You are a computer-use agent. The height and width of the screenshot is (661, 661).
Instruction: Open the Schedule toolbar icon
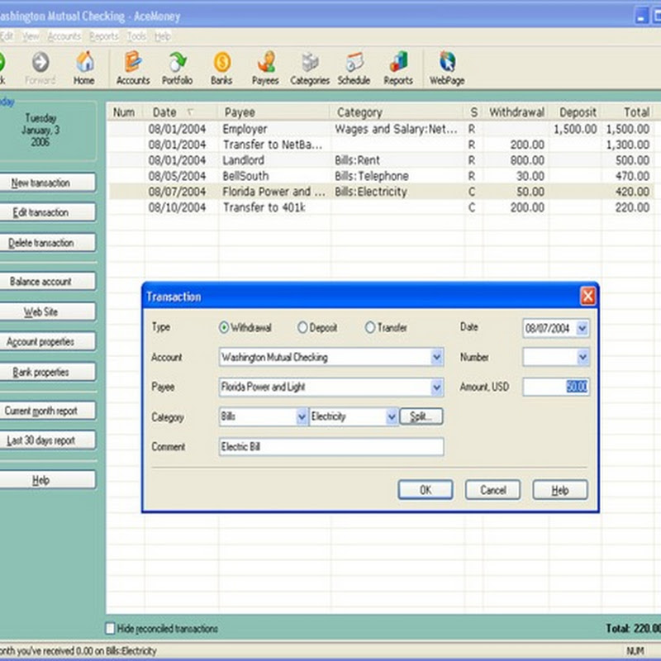click(x=354, y=69)
